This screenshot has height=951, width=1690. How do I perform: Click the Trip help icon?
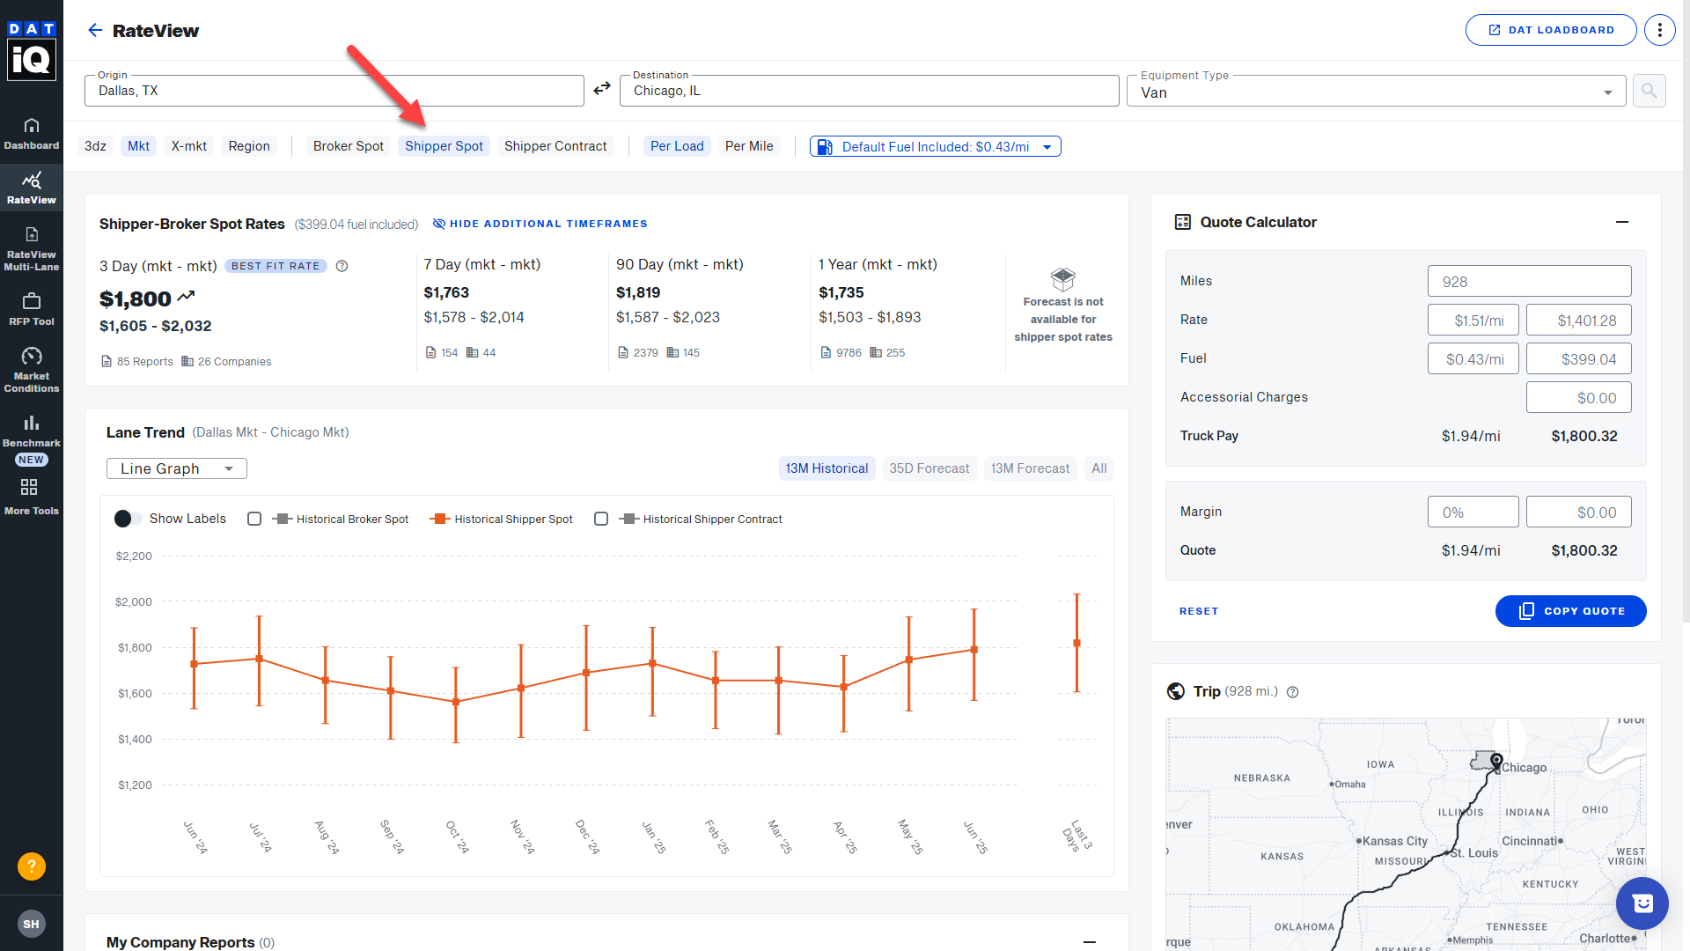[x=1293, y=692]
